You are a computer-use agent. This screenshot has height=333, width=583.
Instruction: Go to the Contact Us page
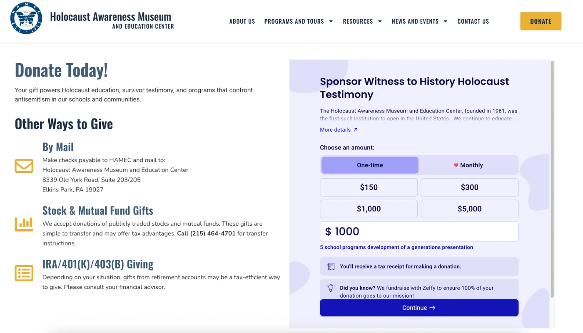tap(473, 21)
